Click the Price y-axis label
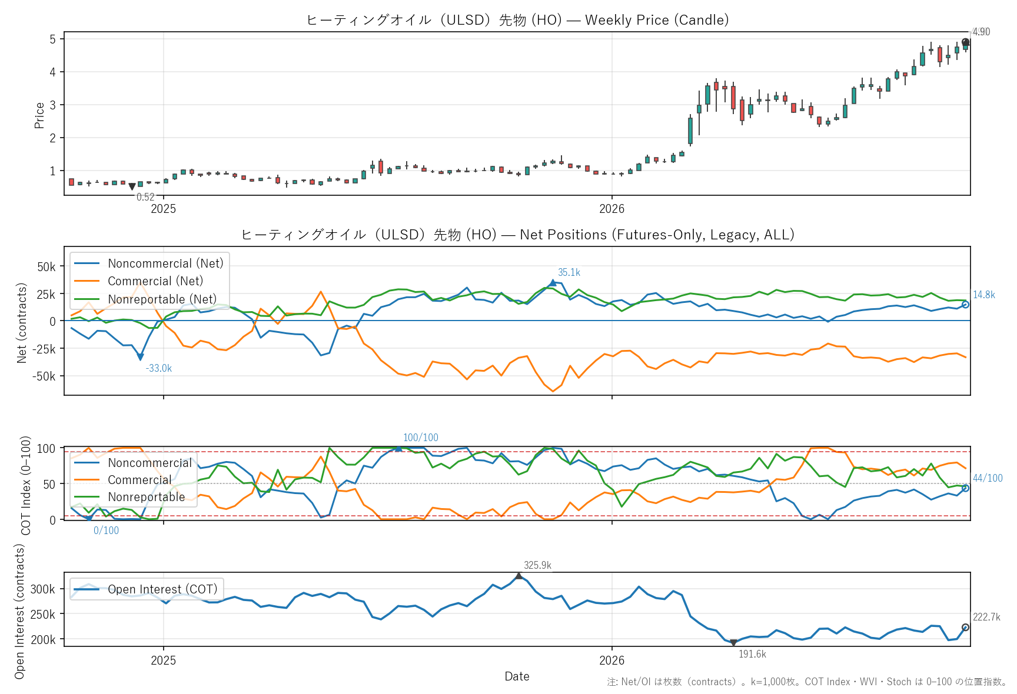This screenshot has height=694, width=1017. tap(39, 115)
